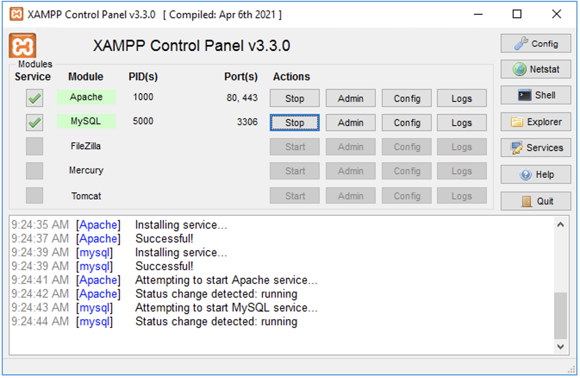Stop the Apache module
The image size is (580, 378).
coord(295,98)
